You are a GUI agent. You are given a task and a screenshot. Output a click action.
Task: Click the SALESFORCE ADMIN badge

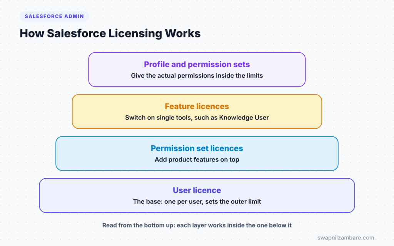54,16
